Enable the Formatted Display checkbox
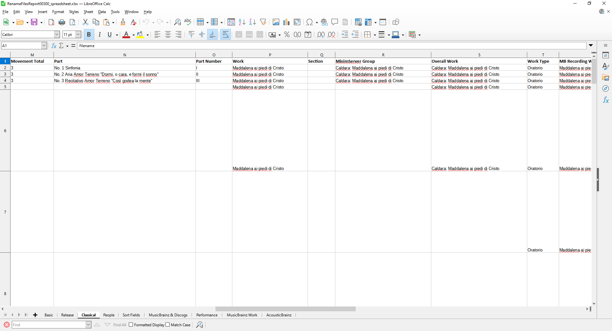Screen dimensions: 612x331 coord(131,325)
